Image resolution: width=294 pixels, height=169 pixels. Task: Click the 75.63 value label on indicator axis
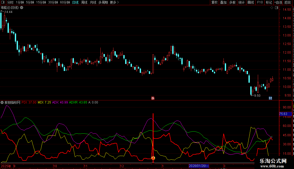pos(283,114)
